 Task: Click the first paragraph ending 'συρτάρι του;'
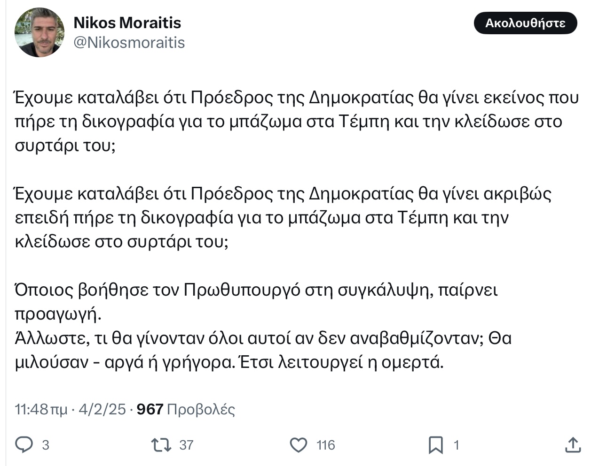tap(295, 122)
